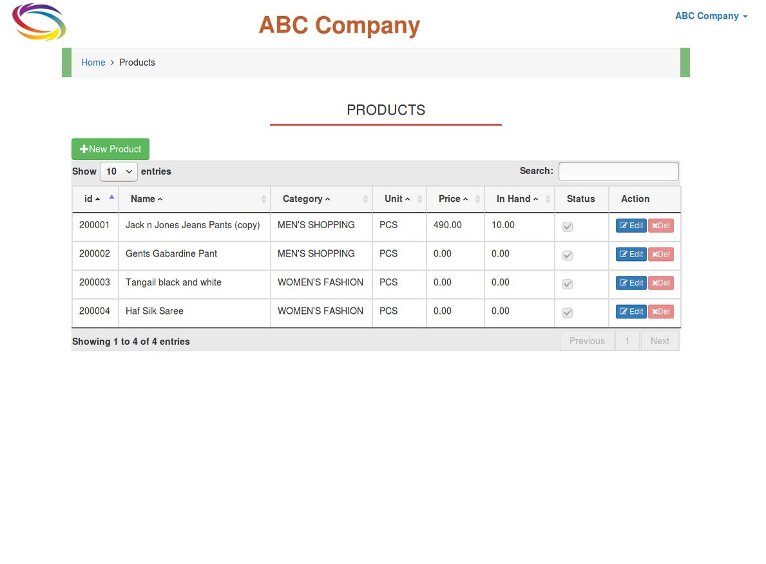
Task: Sort by the In Hand column header
Action: [x=517, y=199]
